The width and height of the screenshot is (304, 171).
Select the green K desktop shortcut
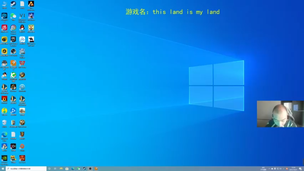tap(13, 77)
